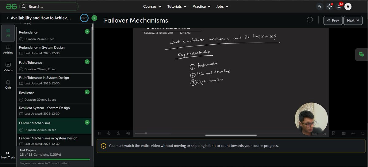Click the green checkmark on Fault Tolerance
This screenshot has height=167, width=368.
click(87, 62)
